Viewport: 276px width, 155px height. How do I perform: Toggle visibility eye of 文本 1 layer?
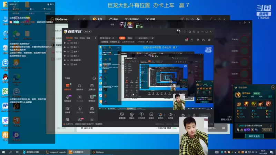pos(65,43)
